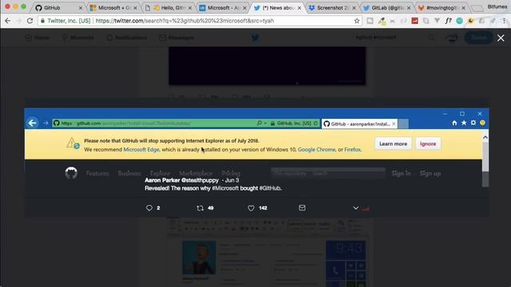Click the IE vertical scrollbar thumb

tap(485, 157)
